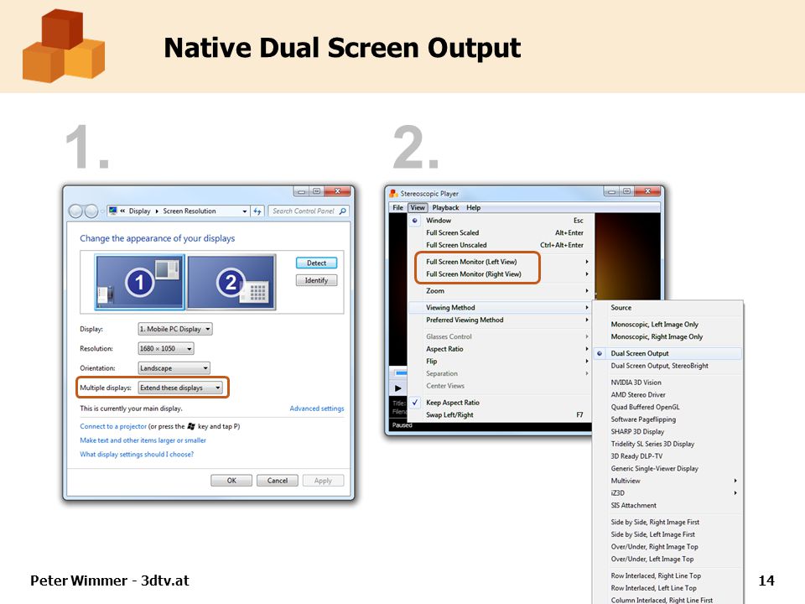Expand the Viewing Method submenu
Image resolution: width=805 pixels, height=604 pixels.
(501, 308)
